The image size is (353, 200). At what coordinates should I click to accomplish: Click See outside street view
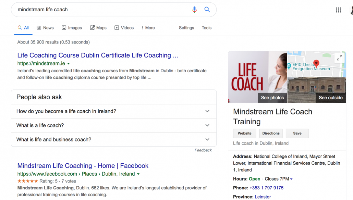331,98
